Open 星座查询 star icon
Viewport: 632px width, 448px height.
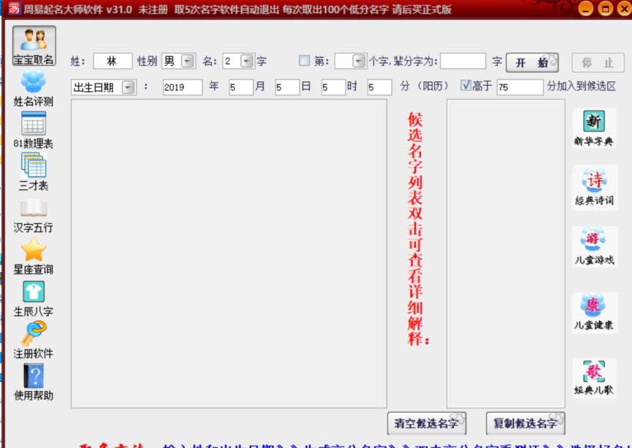pyautogui.click(x=34, y=256)
